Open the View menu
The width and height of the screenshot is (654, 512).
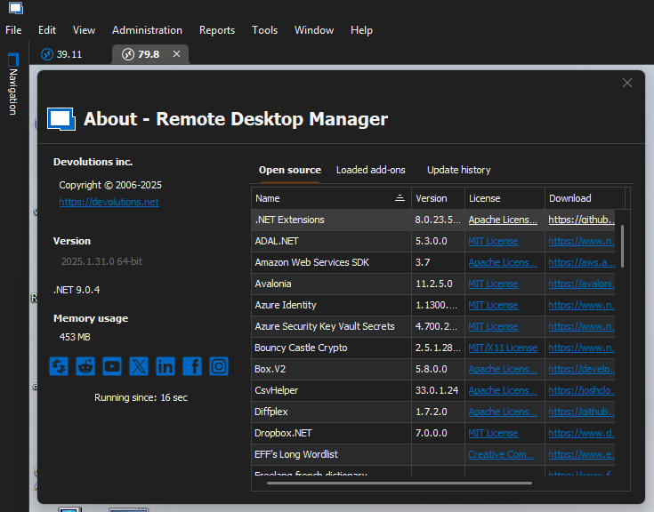tap(84, 30)
